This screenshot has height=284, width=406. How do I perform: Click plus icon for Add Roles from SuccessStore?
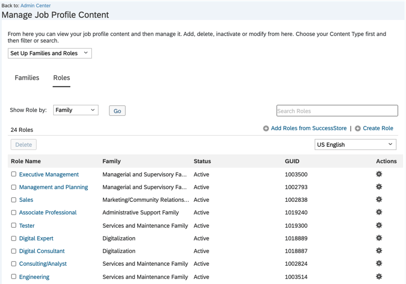pos(266,128)
